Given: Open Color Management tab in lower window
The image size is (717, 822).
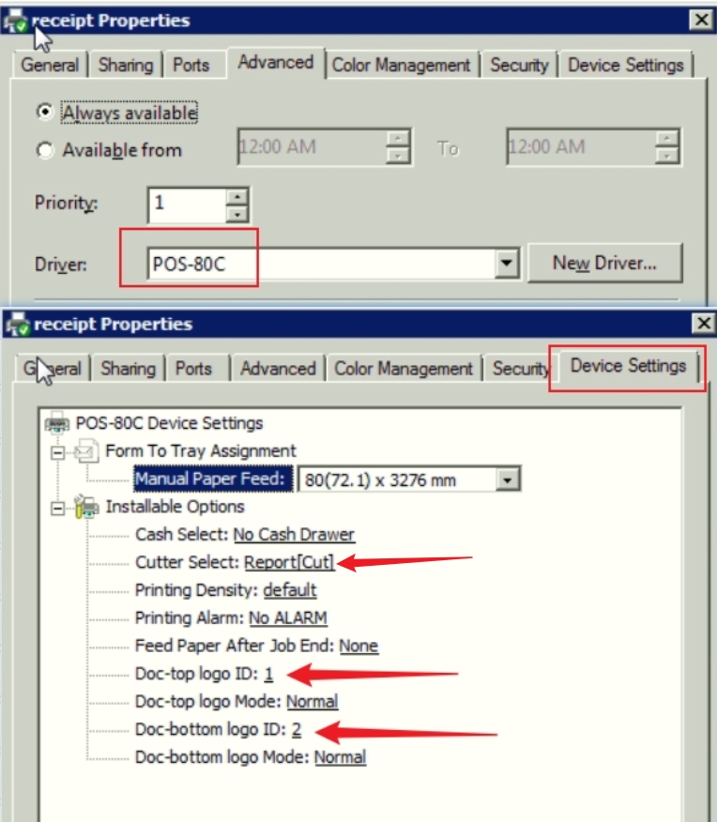Looking at the screenshot, I should [404, 369].
